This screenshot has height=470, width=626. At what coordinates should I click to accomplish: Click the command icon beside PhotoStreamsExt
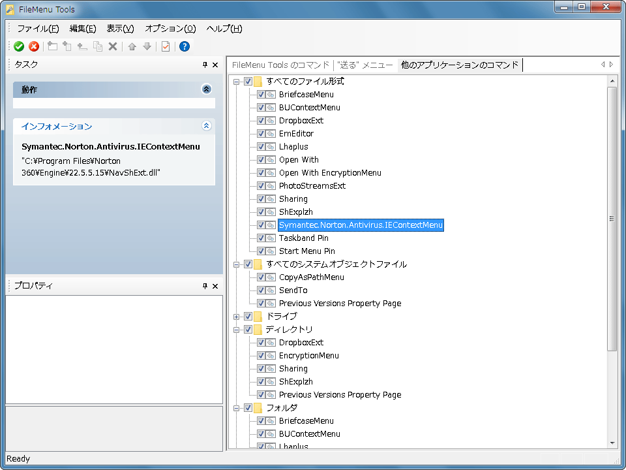[x=271, y=186]
